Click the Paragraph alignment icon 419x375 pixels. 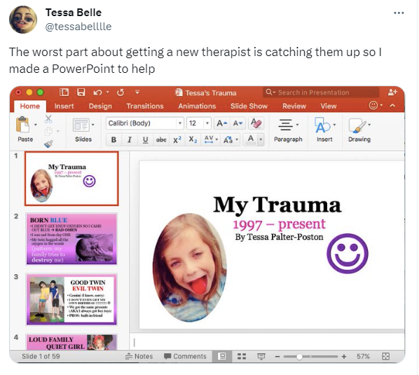[x=286, y=125]
